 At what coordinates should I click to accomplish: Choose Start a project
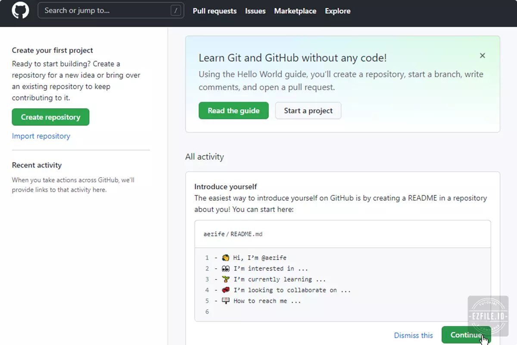coord(308,110)
